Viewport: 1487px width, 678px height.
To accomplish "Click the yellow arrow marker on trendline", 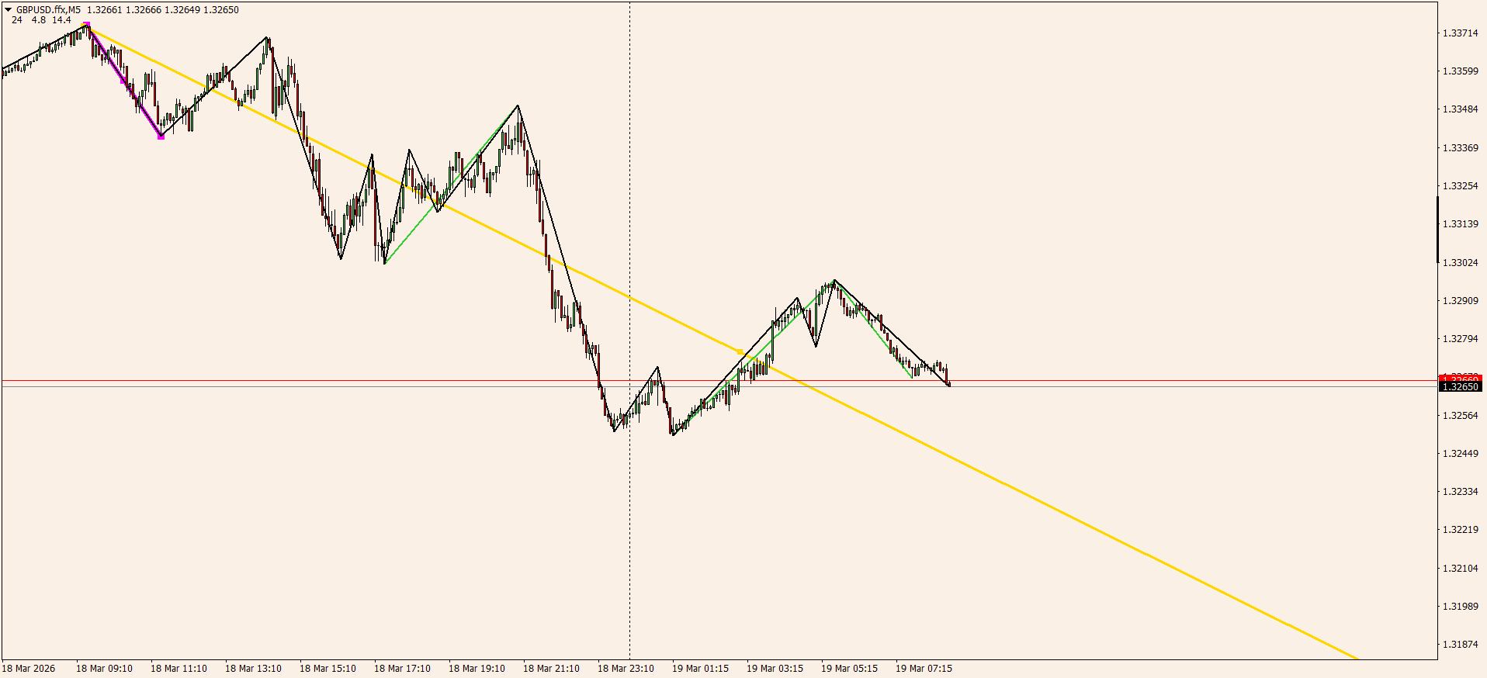I will tap(740, 352).
